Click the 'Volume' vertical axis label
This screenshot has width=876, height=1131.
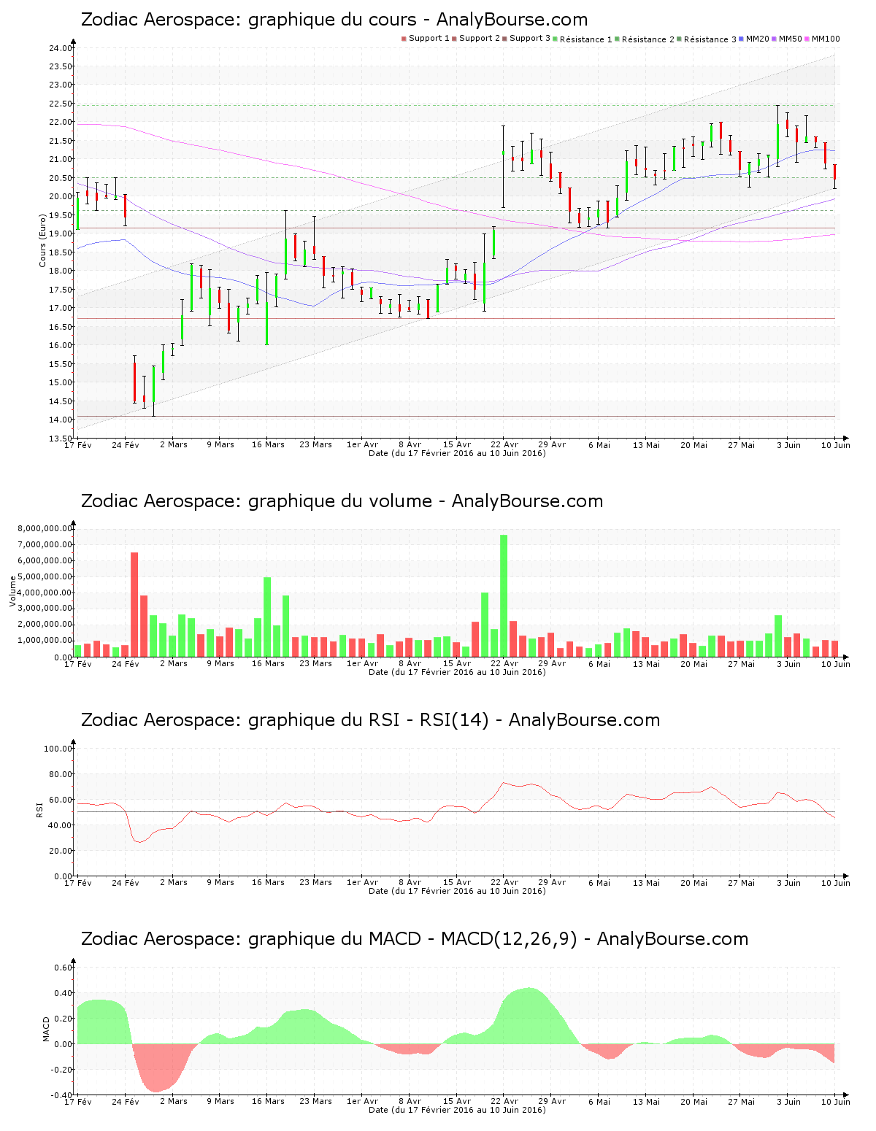coord(12,591)
